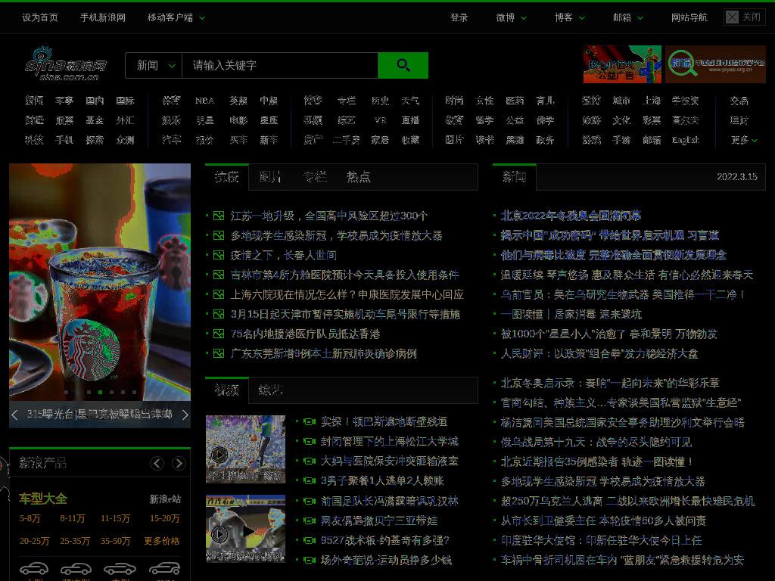This screenshot has height=581, width=775.
Task: Click the active green carousel dot
Action: click(x=101, y=393)
